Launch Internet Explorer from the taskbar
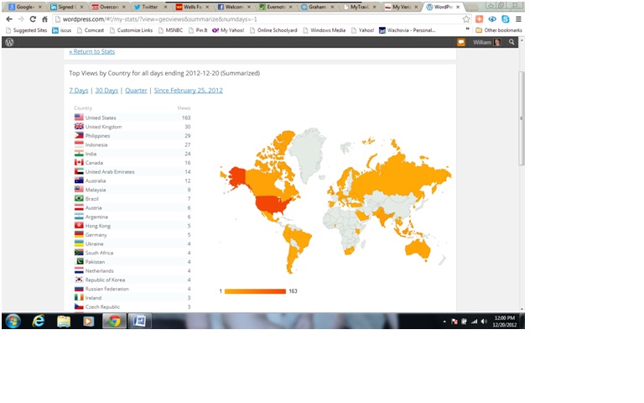This screenshot has width=644, height=403. point(39,321)
